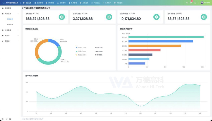Click the blue 购入热力 bar
Image resolution: width=212 pixels, height=121 pixels.
pos(161,41)
